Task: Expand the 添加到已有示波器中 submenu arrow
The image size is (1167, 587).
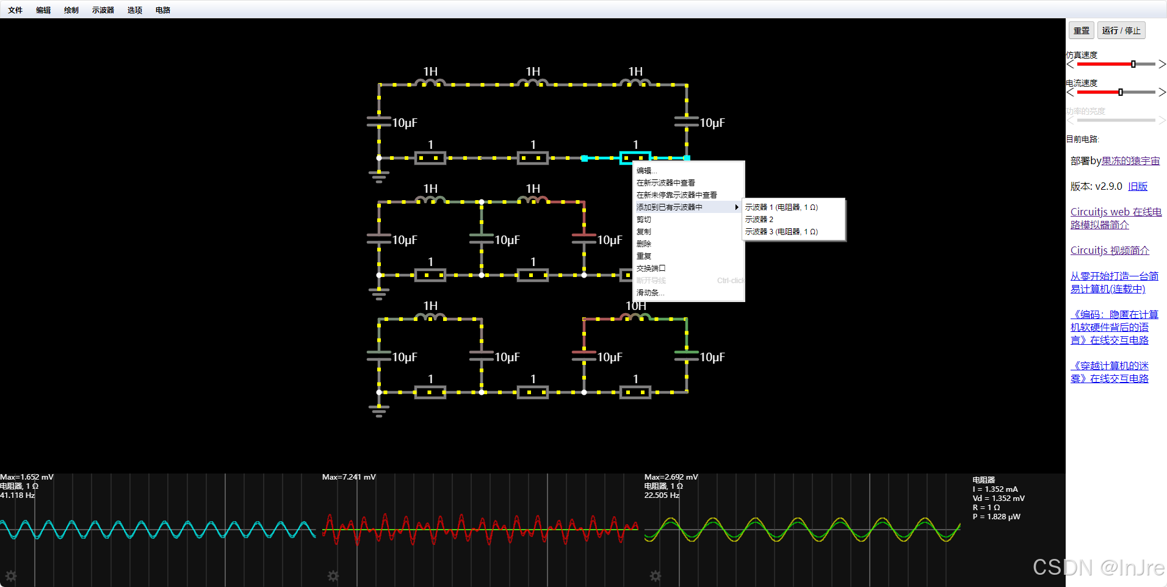Action: pyautogui.click(x=736, y=207)
